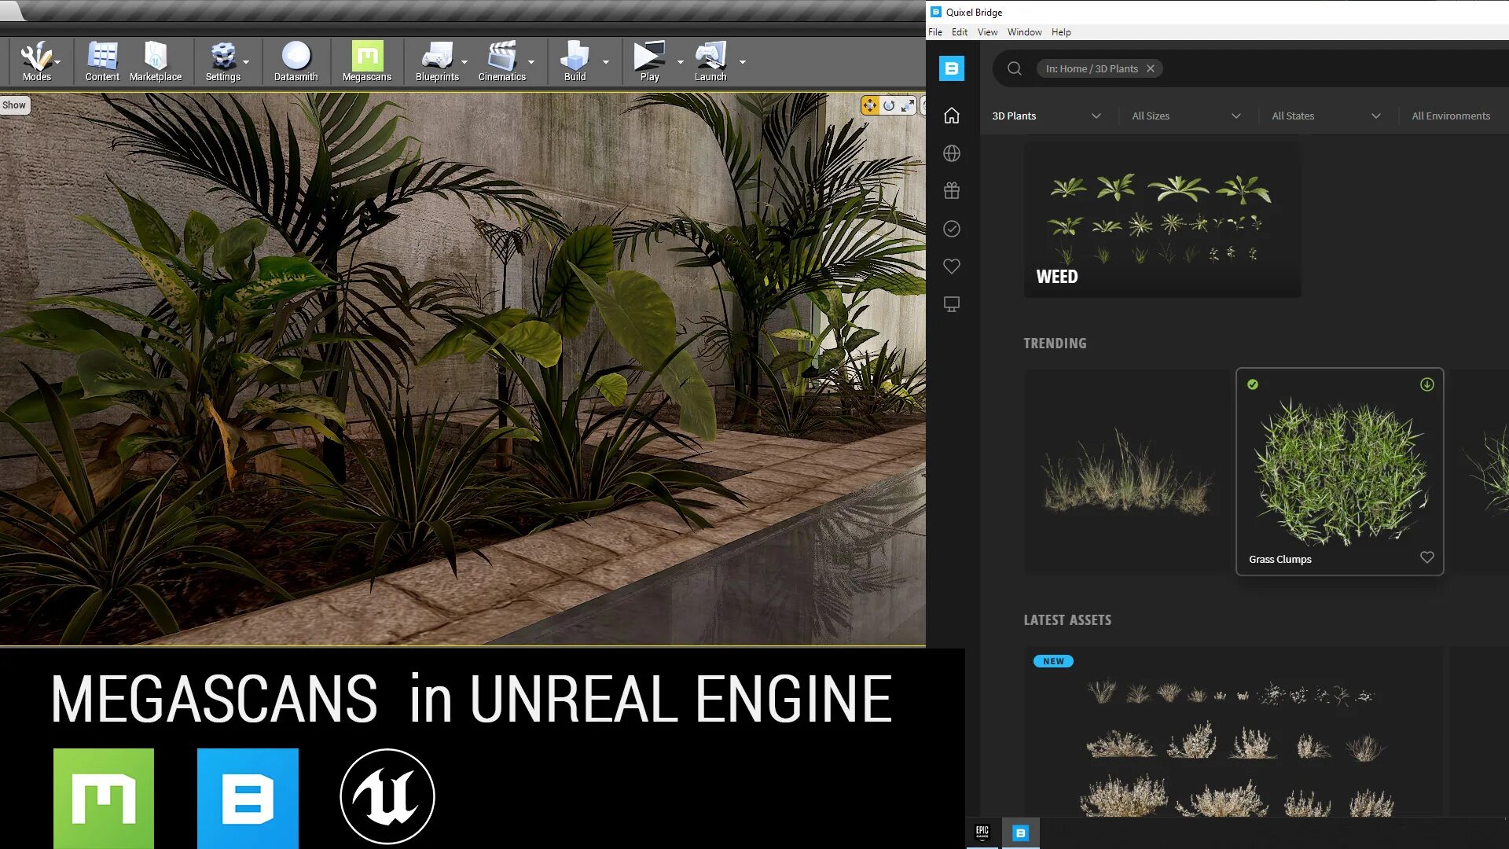
Task: Favorite Grass Clumps with heart icon
Action: pyautogui.click(x=1427, y=557)
